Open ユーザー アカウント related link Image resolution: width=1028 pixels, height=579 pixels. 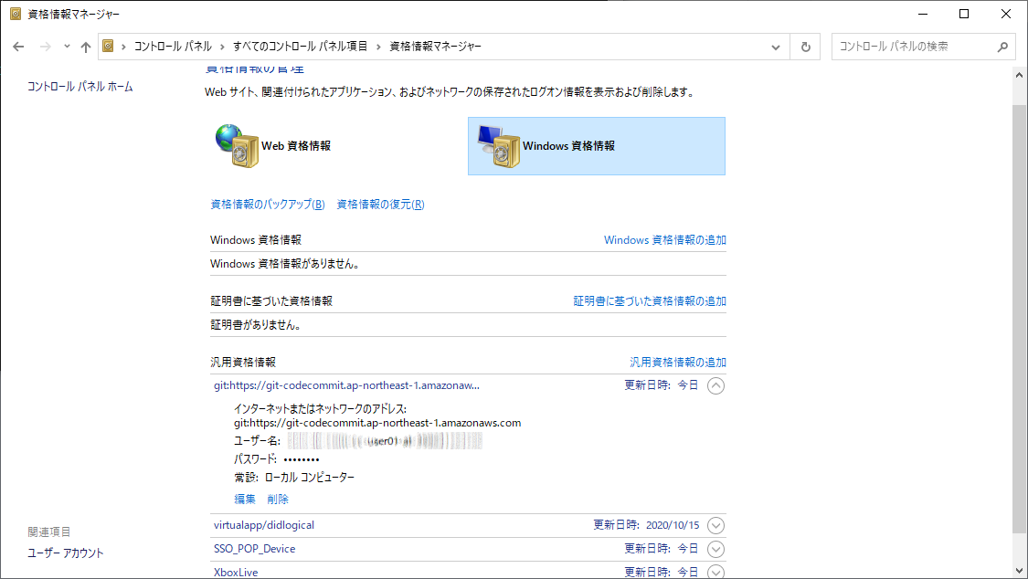(x=66, y=553)
